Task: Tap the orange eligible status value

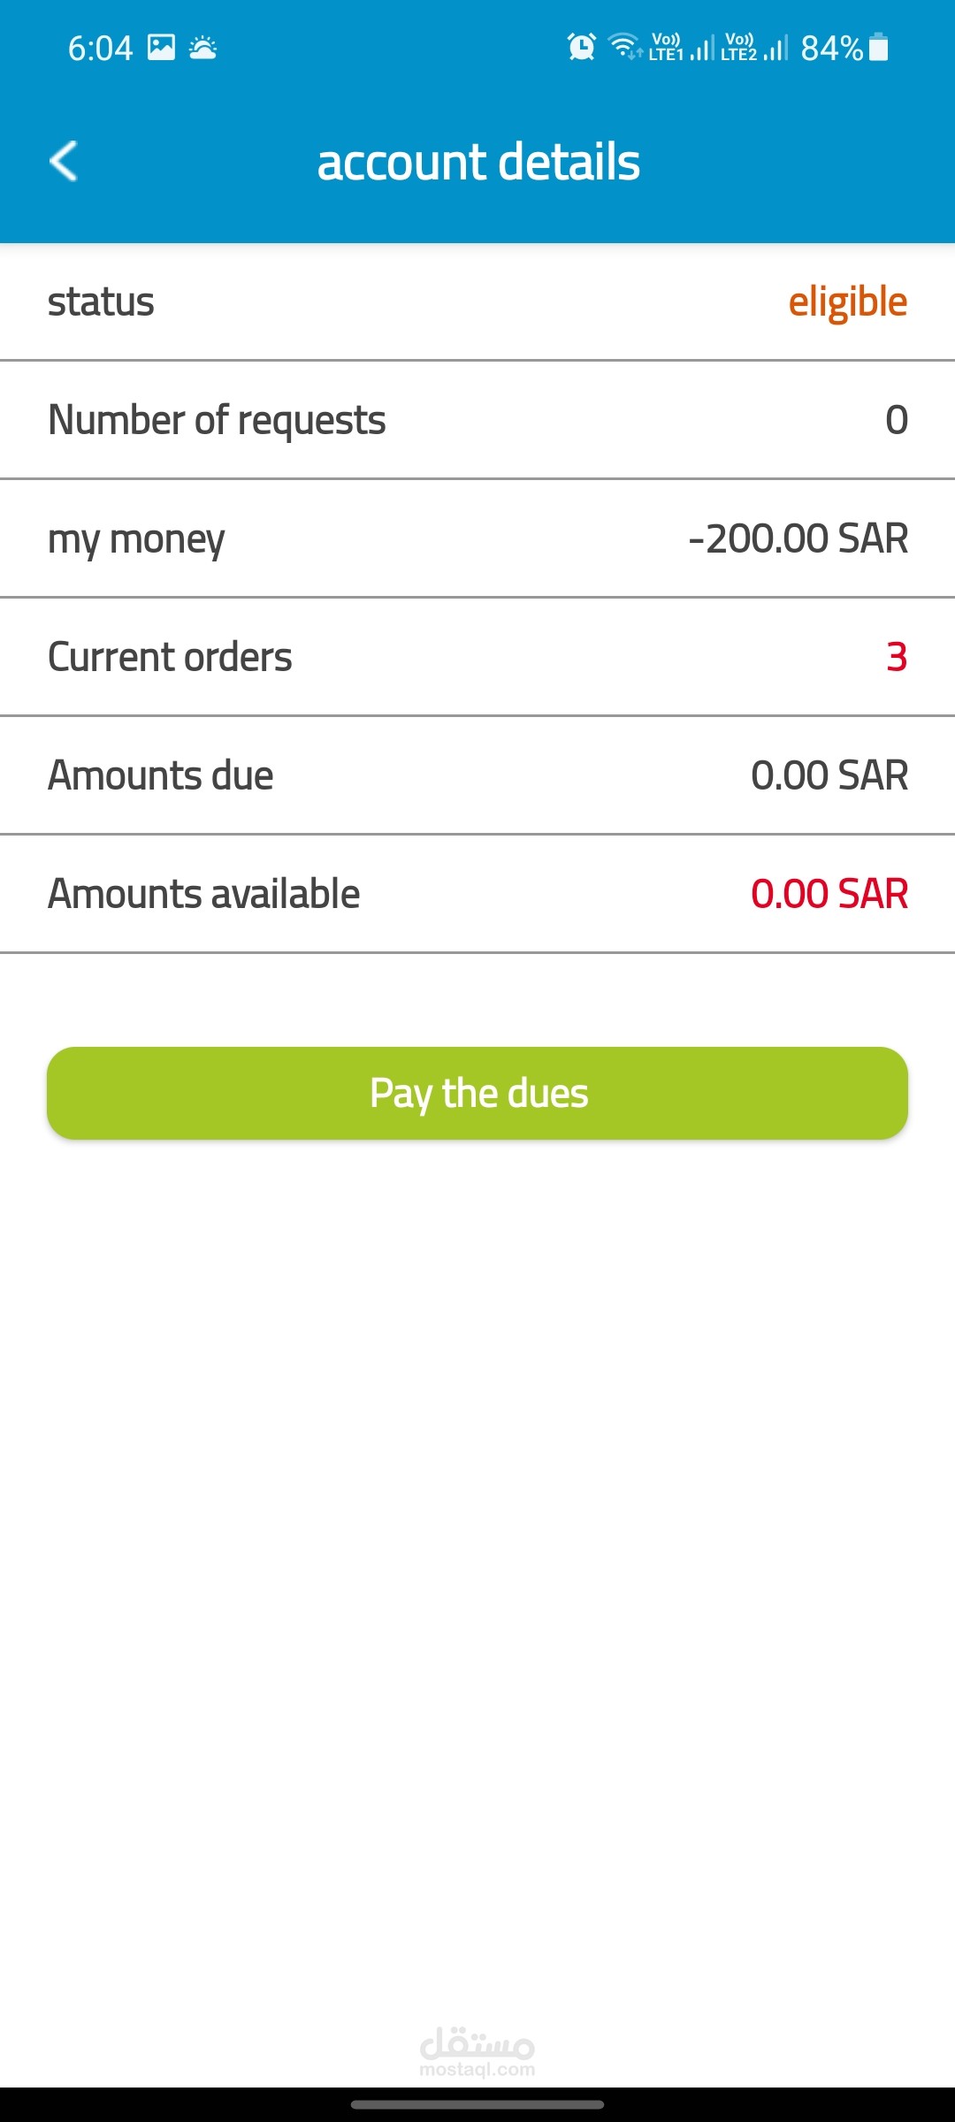Action: click(x=847, y=302)
